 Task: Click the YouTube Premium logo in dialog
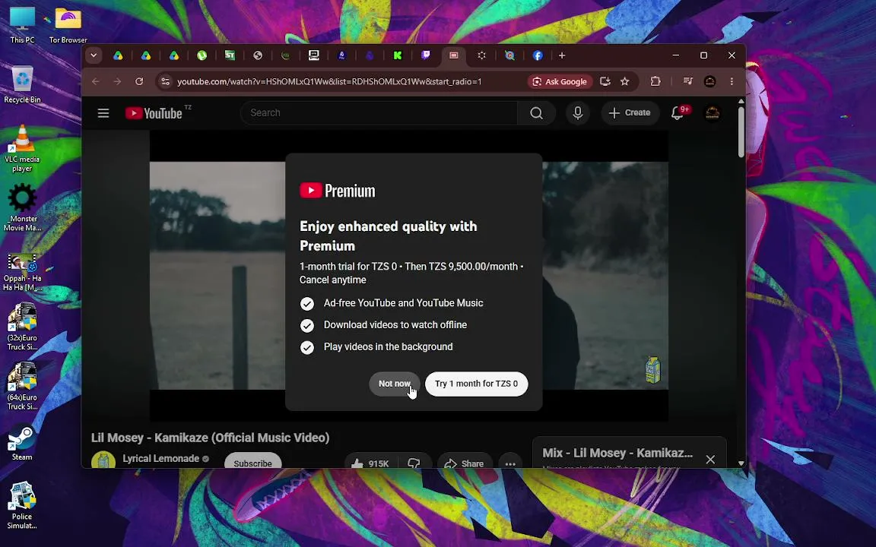(x=338, y=191)
